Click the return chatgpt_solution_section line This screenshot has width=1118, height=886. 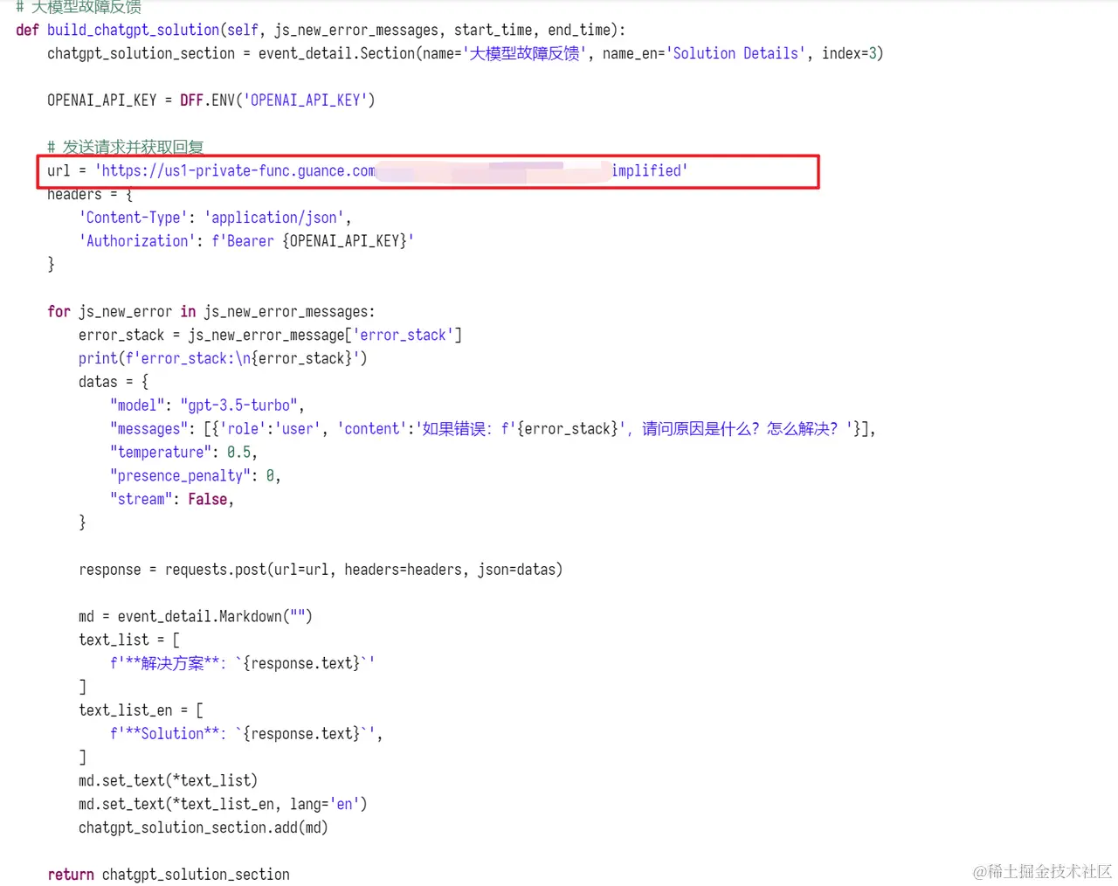tap(169, 875)
